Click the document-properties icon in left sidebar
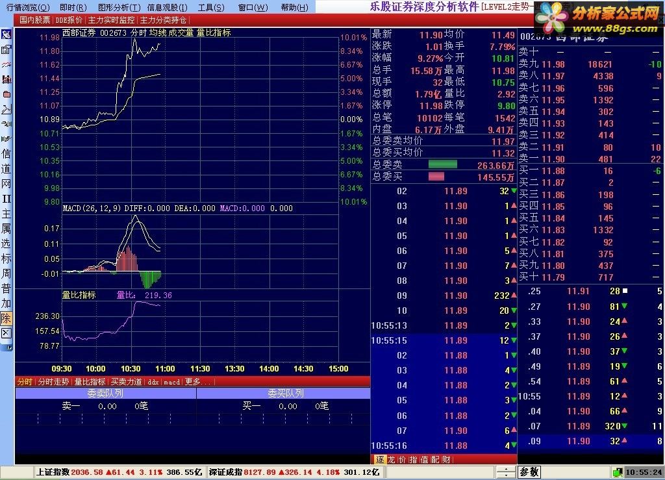The width and height of the screenshot is (665, 480). point(6,49)
